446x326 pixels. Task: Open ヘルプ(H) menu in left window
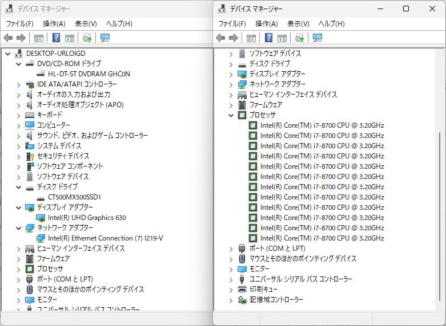119,24
